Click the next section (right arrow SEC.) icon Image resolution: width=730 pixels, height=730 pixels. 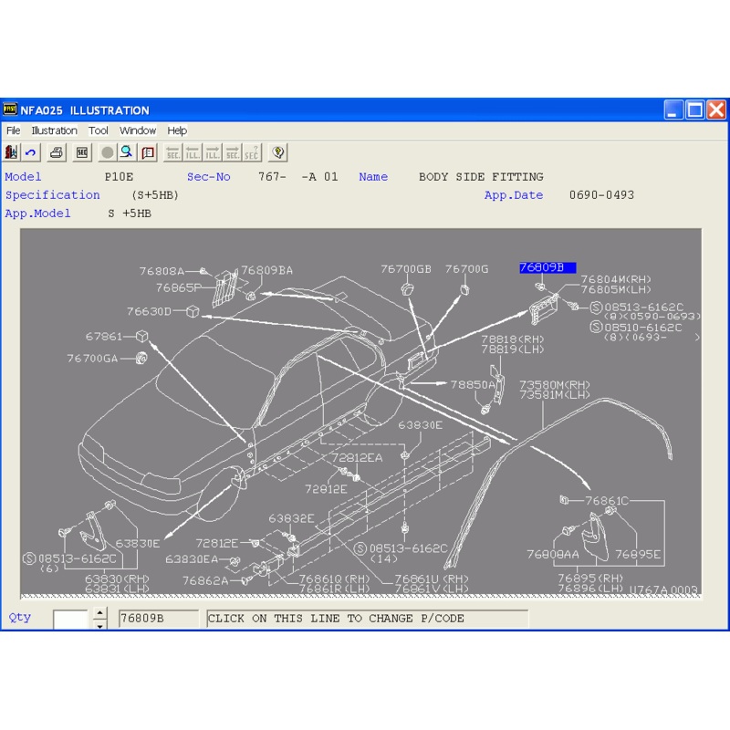[233, 152]
